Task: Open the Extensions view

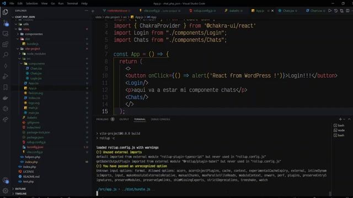Action: click(x=5, y=44)
